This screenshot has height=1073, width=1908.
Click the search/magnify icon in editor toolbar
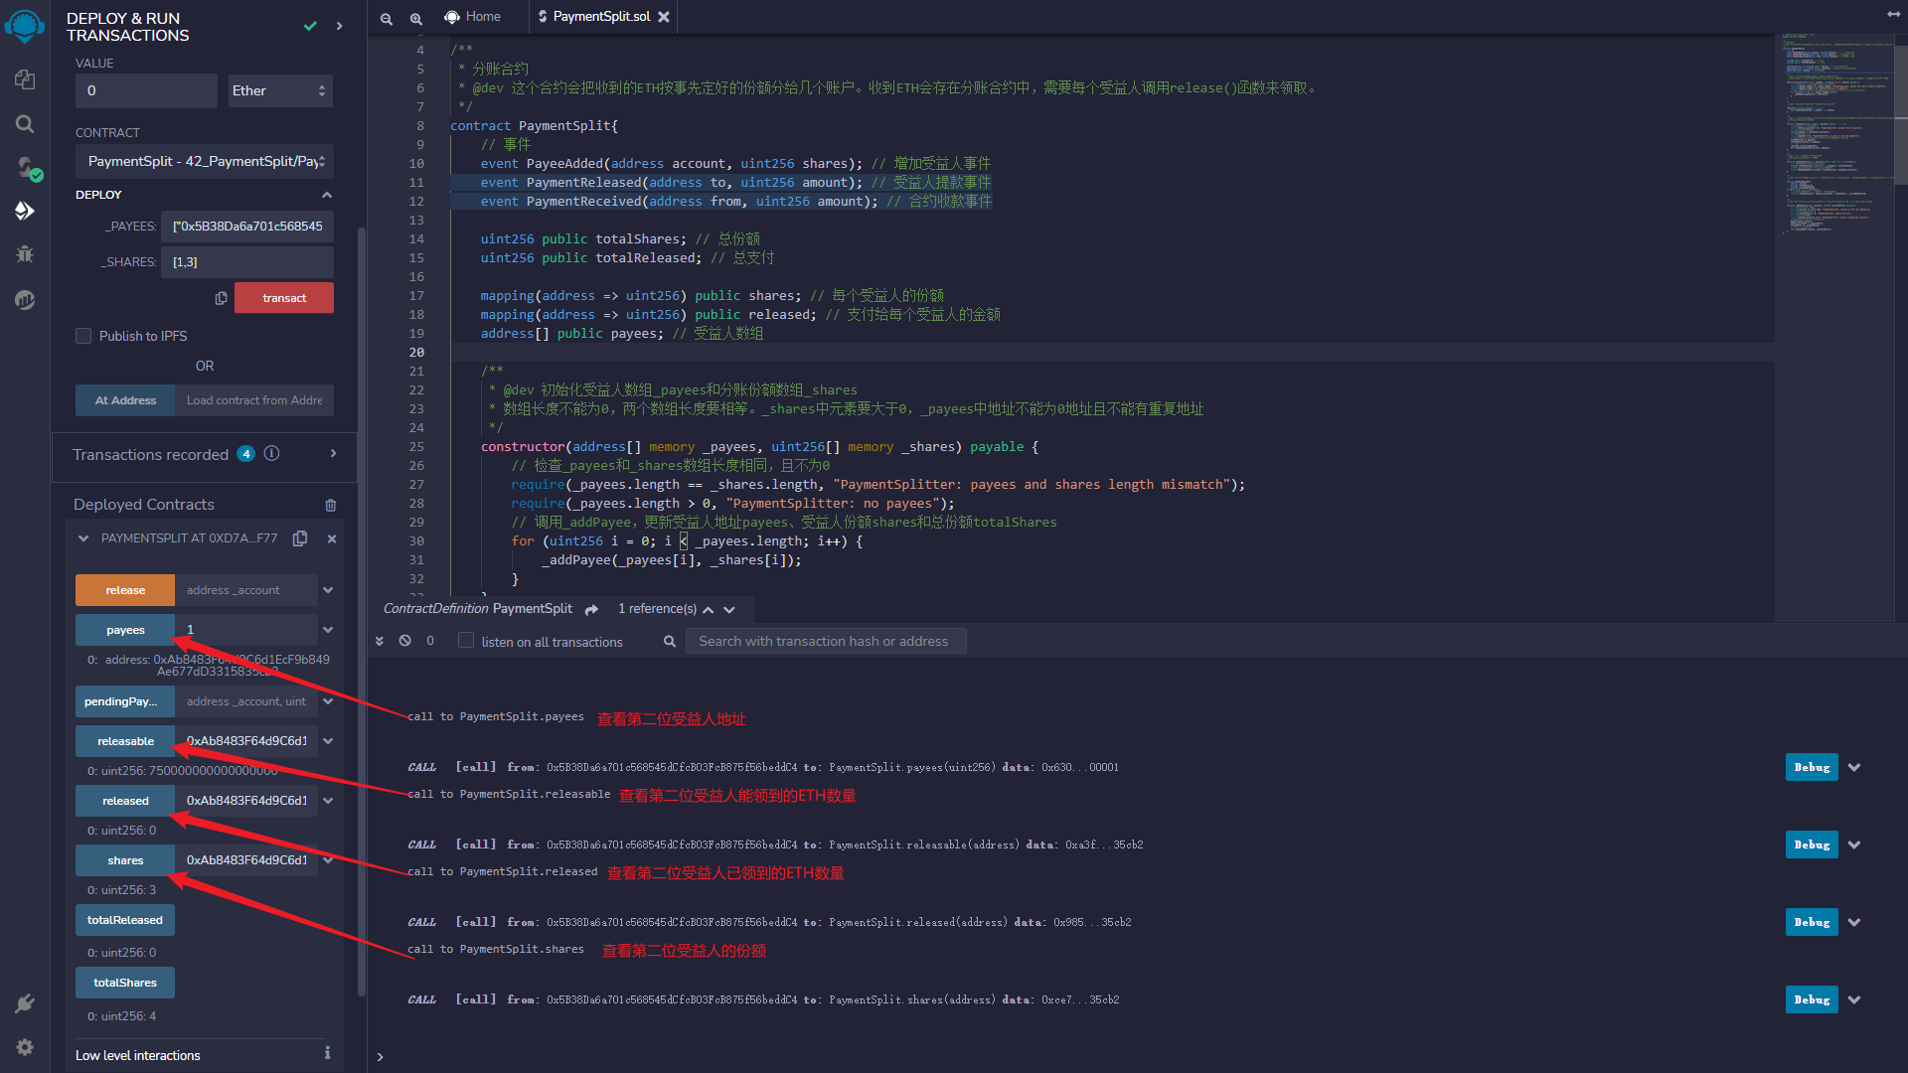415,16
